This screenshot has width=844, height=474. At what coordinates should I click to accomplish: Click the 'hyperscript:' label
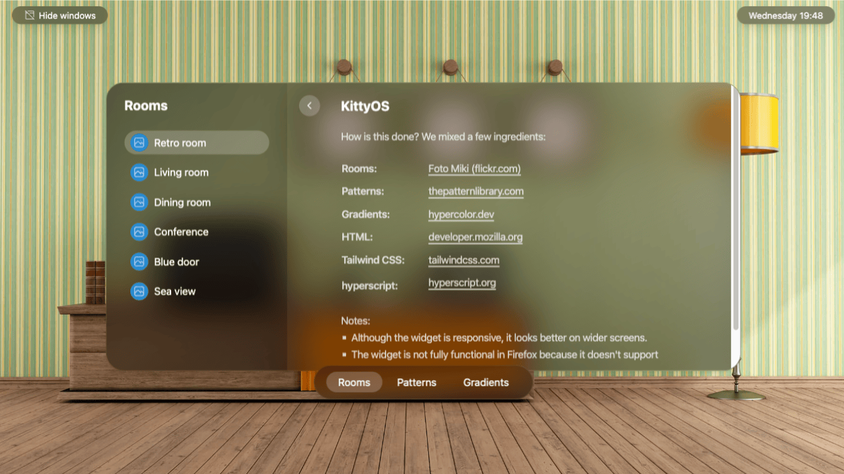point(369,286)
